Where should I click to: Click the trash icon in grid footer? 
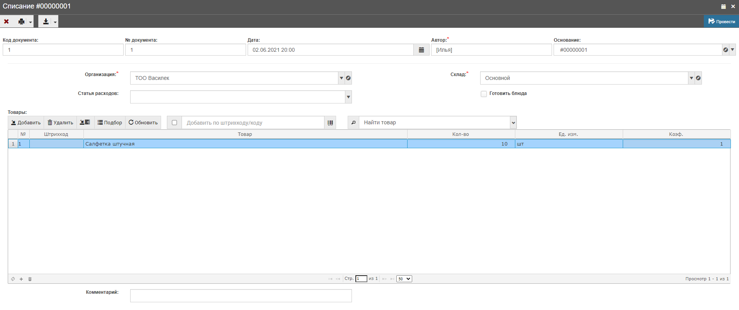point(30,279)
